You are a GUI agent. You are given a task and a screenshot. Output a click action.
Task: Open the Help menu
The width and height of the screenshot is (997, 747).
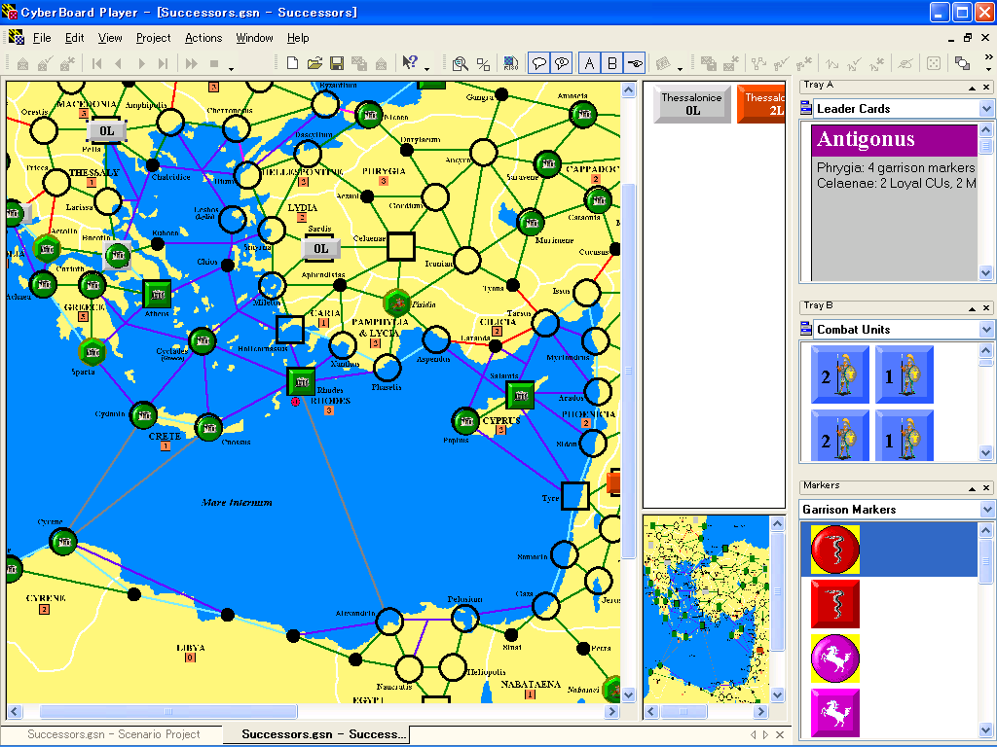[x=298, y=38]
